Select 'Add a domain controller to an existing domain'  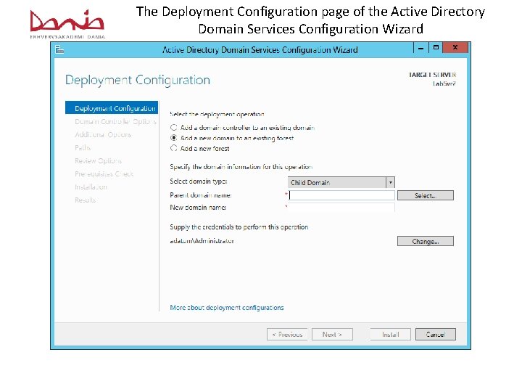(242, 127)
